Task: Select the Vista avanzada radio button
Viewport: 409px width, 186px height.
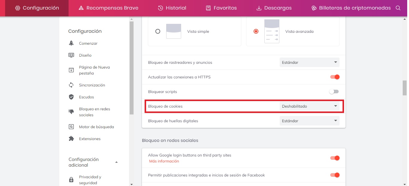Action: (x=256, y=31)
